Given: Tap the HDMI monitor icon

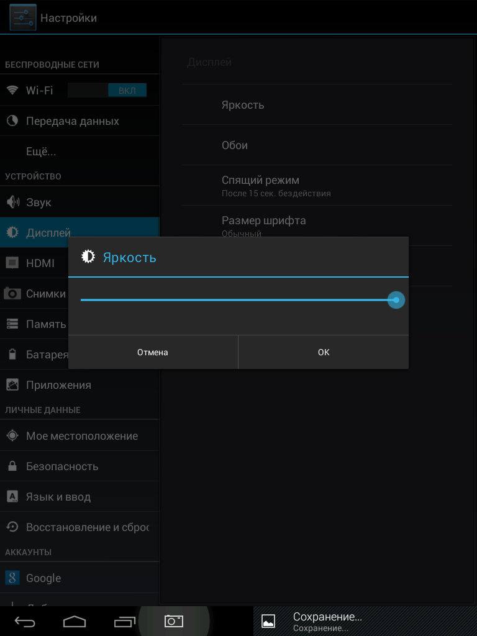Looking at the screenshot, I should pos(12,263).
